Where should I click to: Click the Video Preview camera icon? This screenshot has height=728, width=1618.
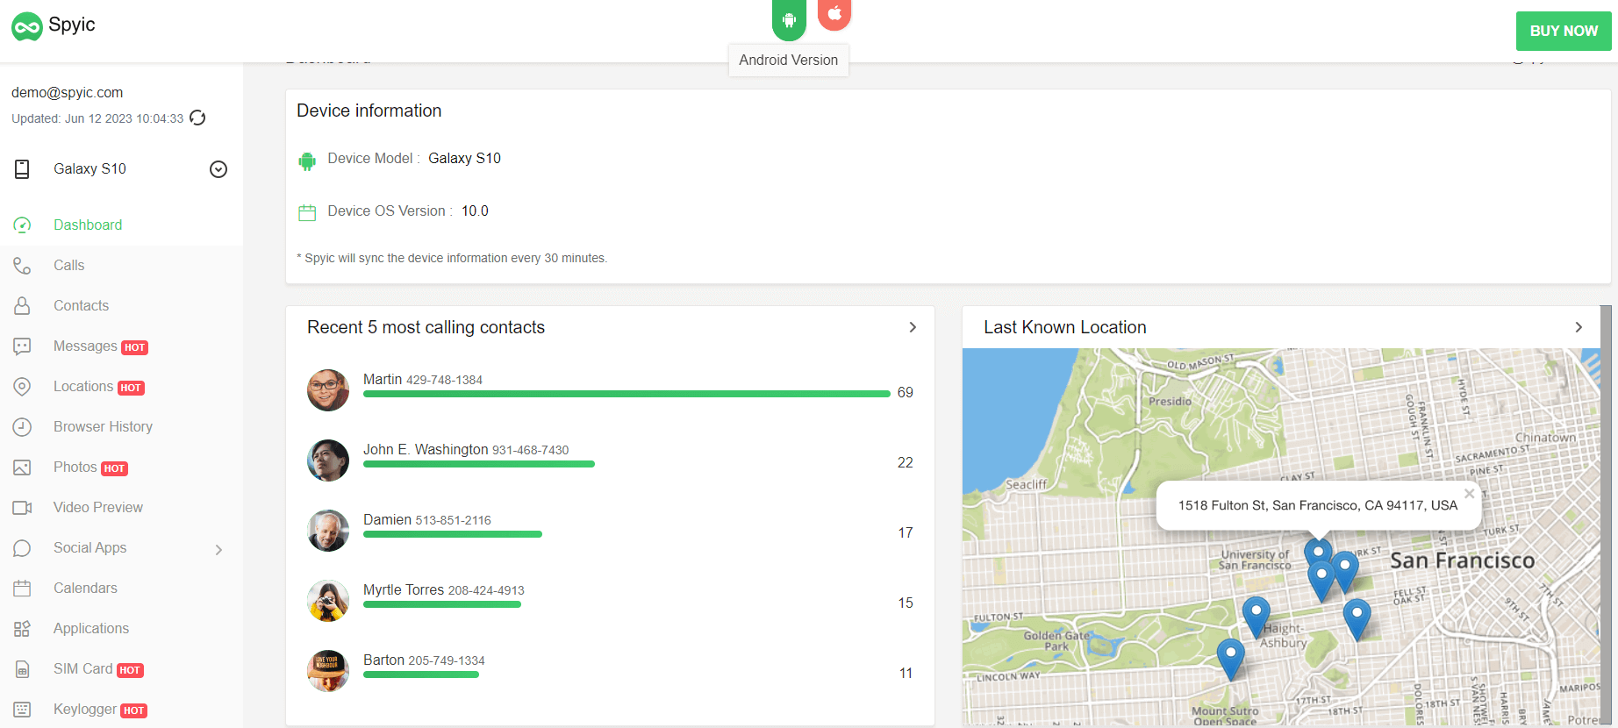[x=22, y=508]
